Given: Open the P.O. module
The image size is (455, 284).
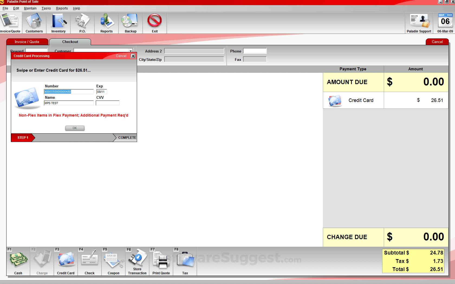Looking at the screenshot, I should (82, 23).
